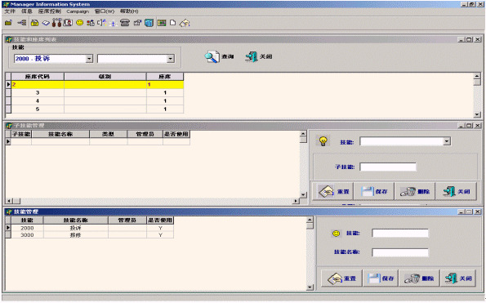486x303 pixels.
Task: Click the magnifying glass 查询 search icon
Action: tap(212, 57)
